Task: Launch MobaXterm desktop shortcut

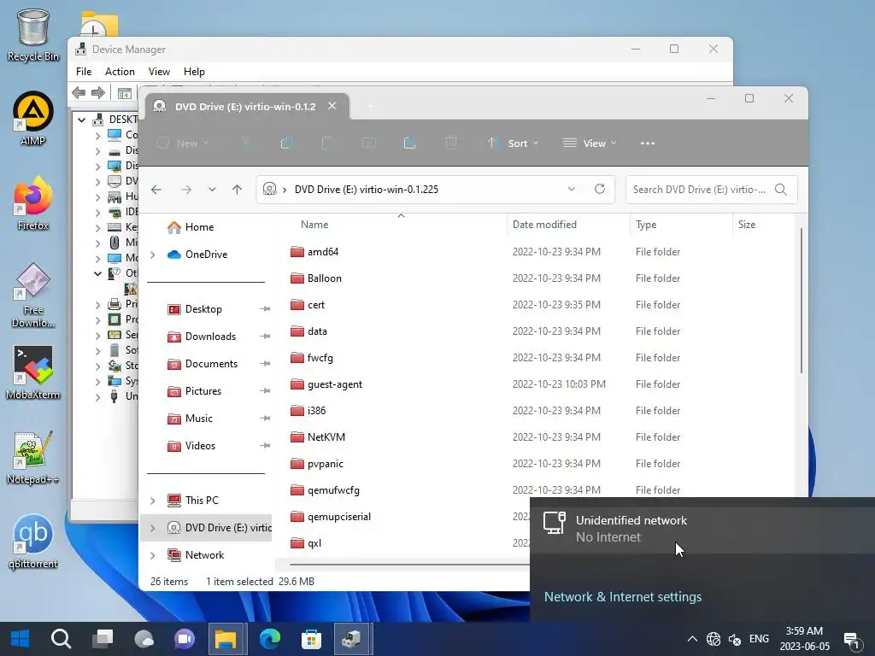Action: pyautogui.click(x=33, y=372)
